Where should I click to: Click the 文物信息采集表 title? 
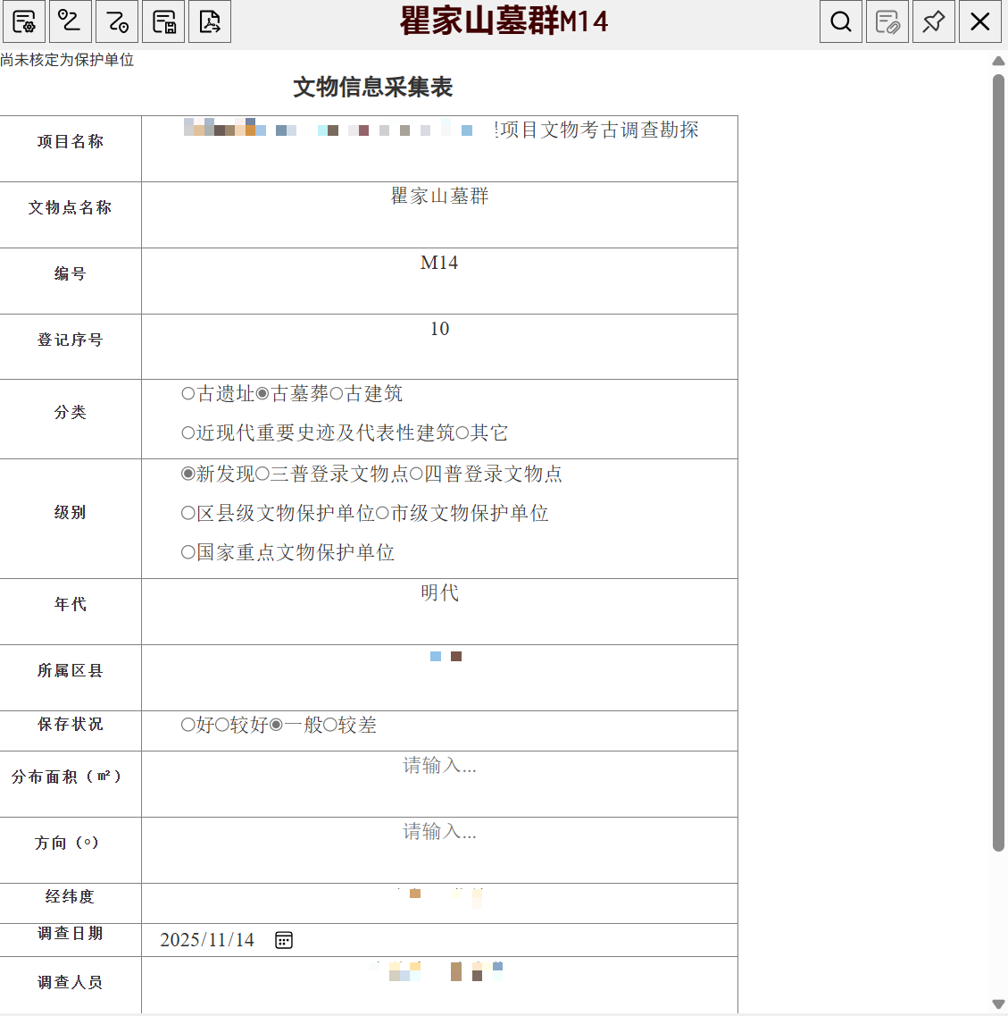(373, 88)
